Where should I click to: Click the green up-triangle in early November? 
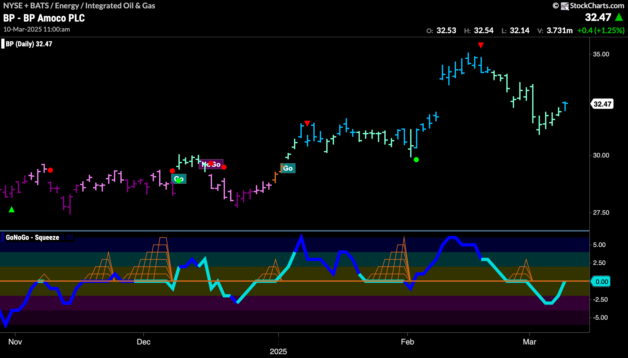pos(12,210)
